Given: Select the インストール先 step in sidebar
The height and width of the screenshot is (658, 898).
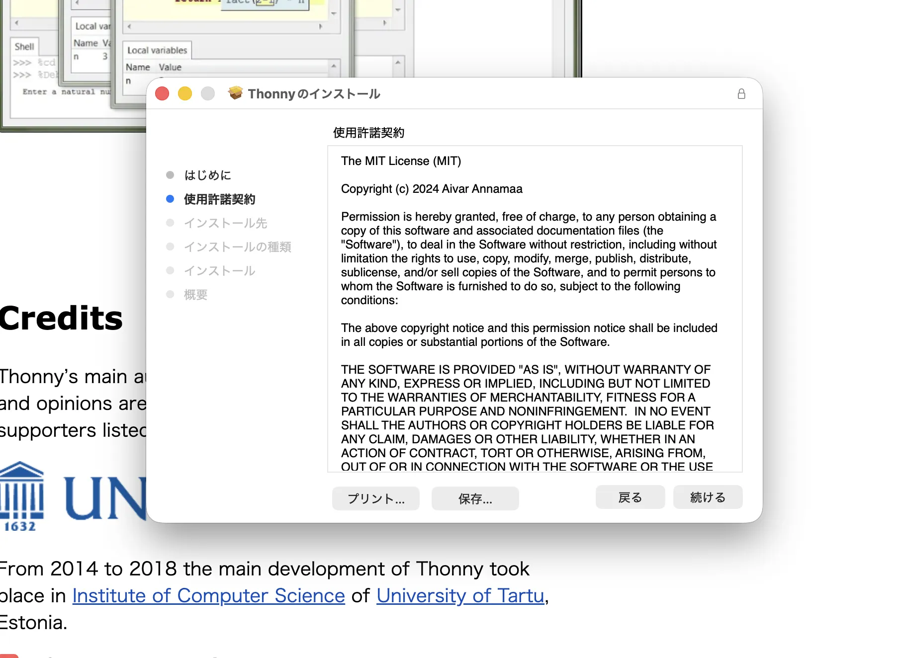Looking at the screenshot, I should tap(225, 223).
